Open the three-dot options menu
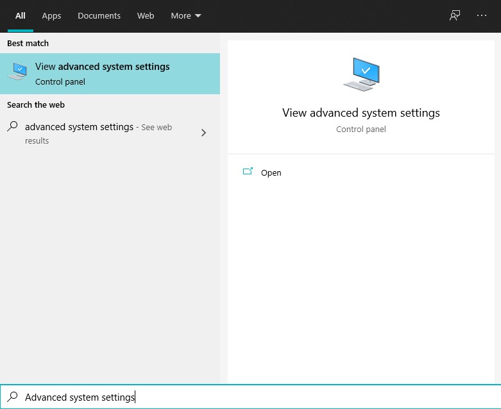 [x=482, y=15]
